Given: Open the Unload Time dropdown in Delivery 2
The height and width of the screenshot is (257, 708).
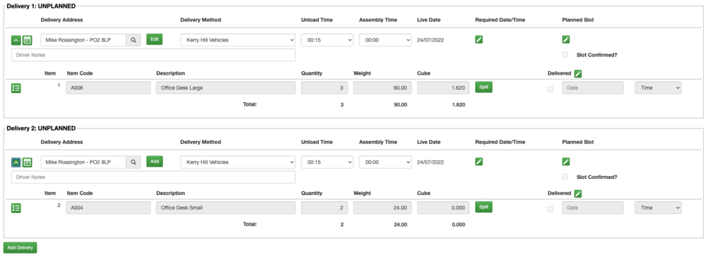Looking at the screenshot, I should [327, 162].
